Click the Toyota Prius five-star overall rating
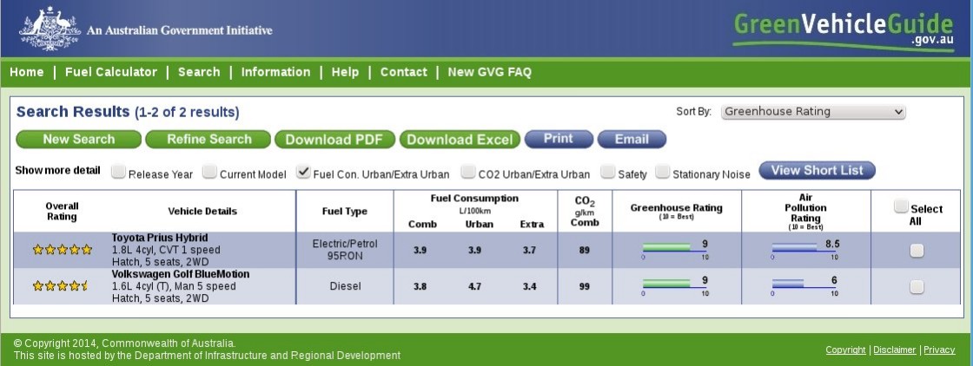Viewport: 973px width, 366px height. tap(62, 250)
